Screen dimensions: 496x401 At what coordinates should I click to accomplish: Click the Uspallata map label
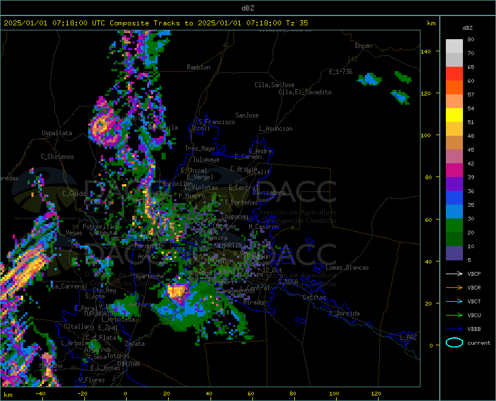click(x=57, y=133)
